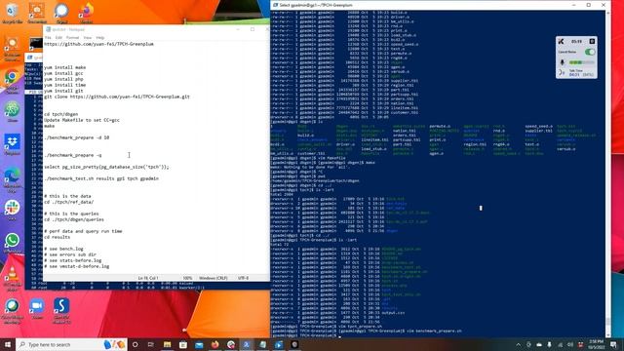
Task: Click the './benchmark_prepare -d 10' line
Action: click(76, 137)
